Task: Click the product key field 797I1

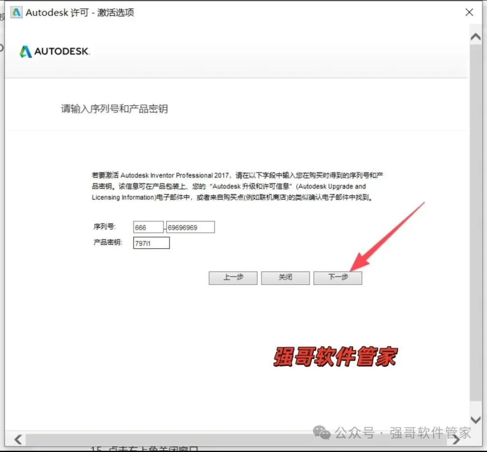Action: [x=151, y=243]
